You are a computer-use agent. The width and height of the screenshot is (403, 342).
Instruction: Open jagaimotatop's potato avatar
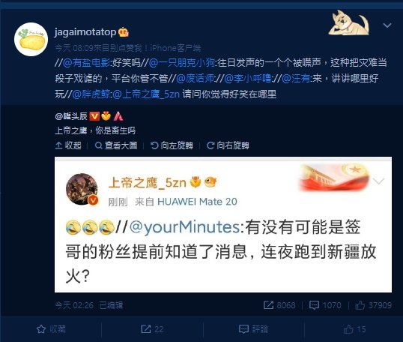pos(31,39)
